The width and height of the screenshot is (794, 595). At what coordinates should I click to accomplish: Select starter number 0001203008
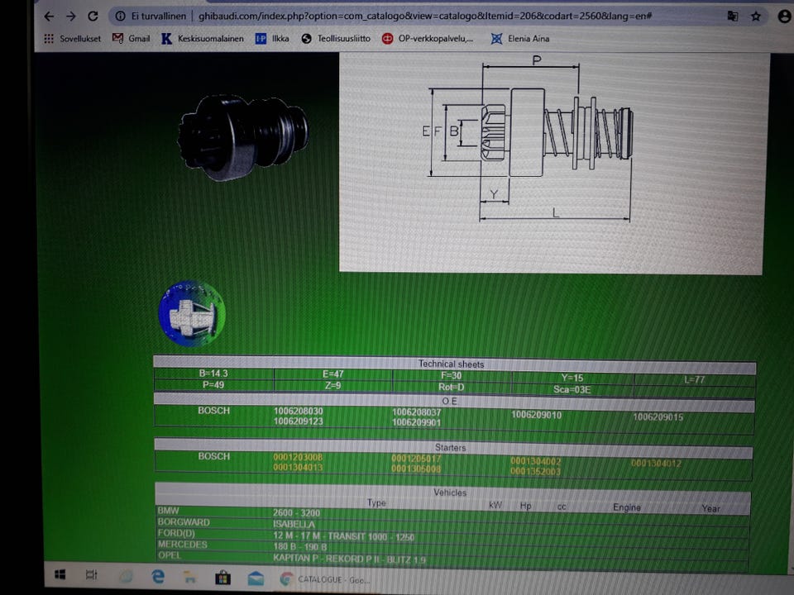298,457
